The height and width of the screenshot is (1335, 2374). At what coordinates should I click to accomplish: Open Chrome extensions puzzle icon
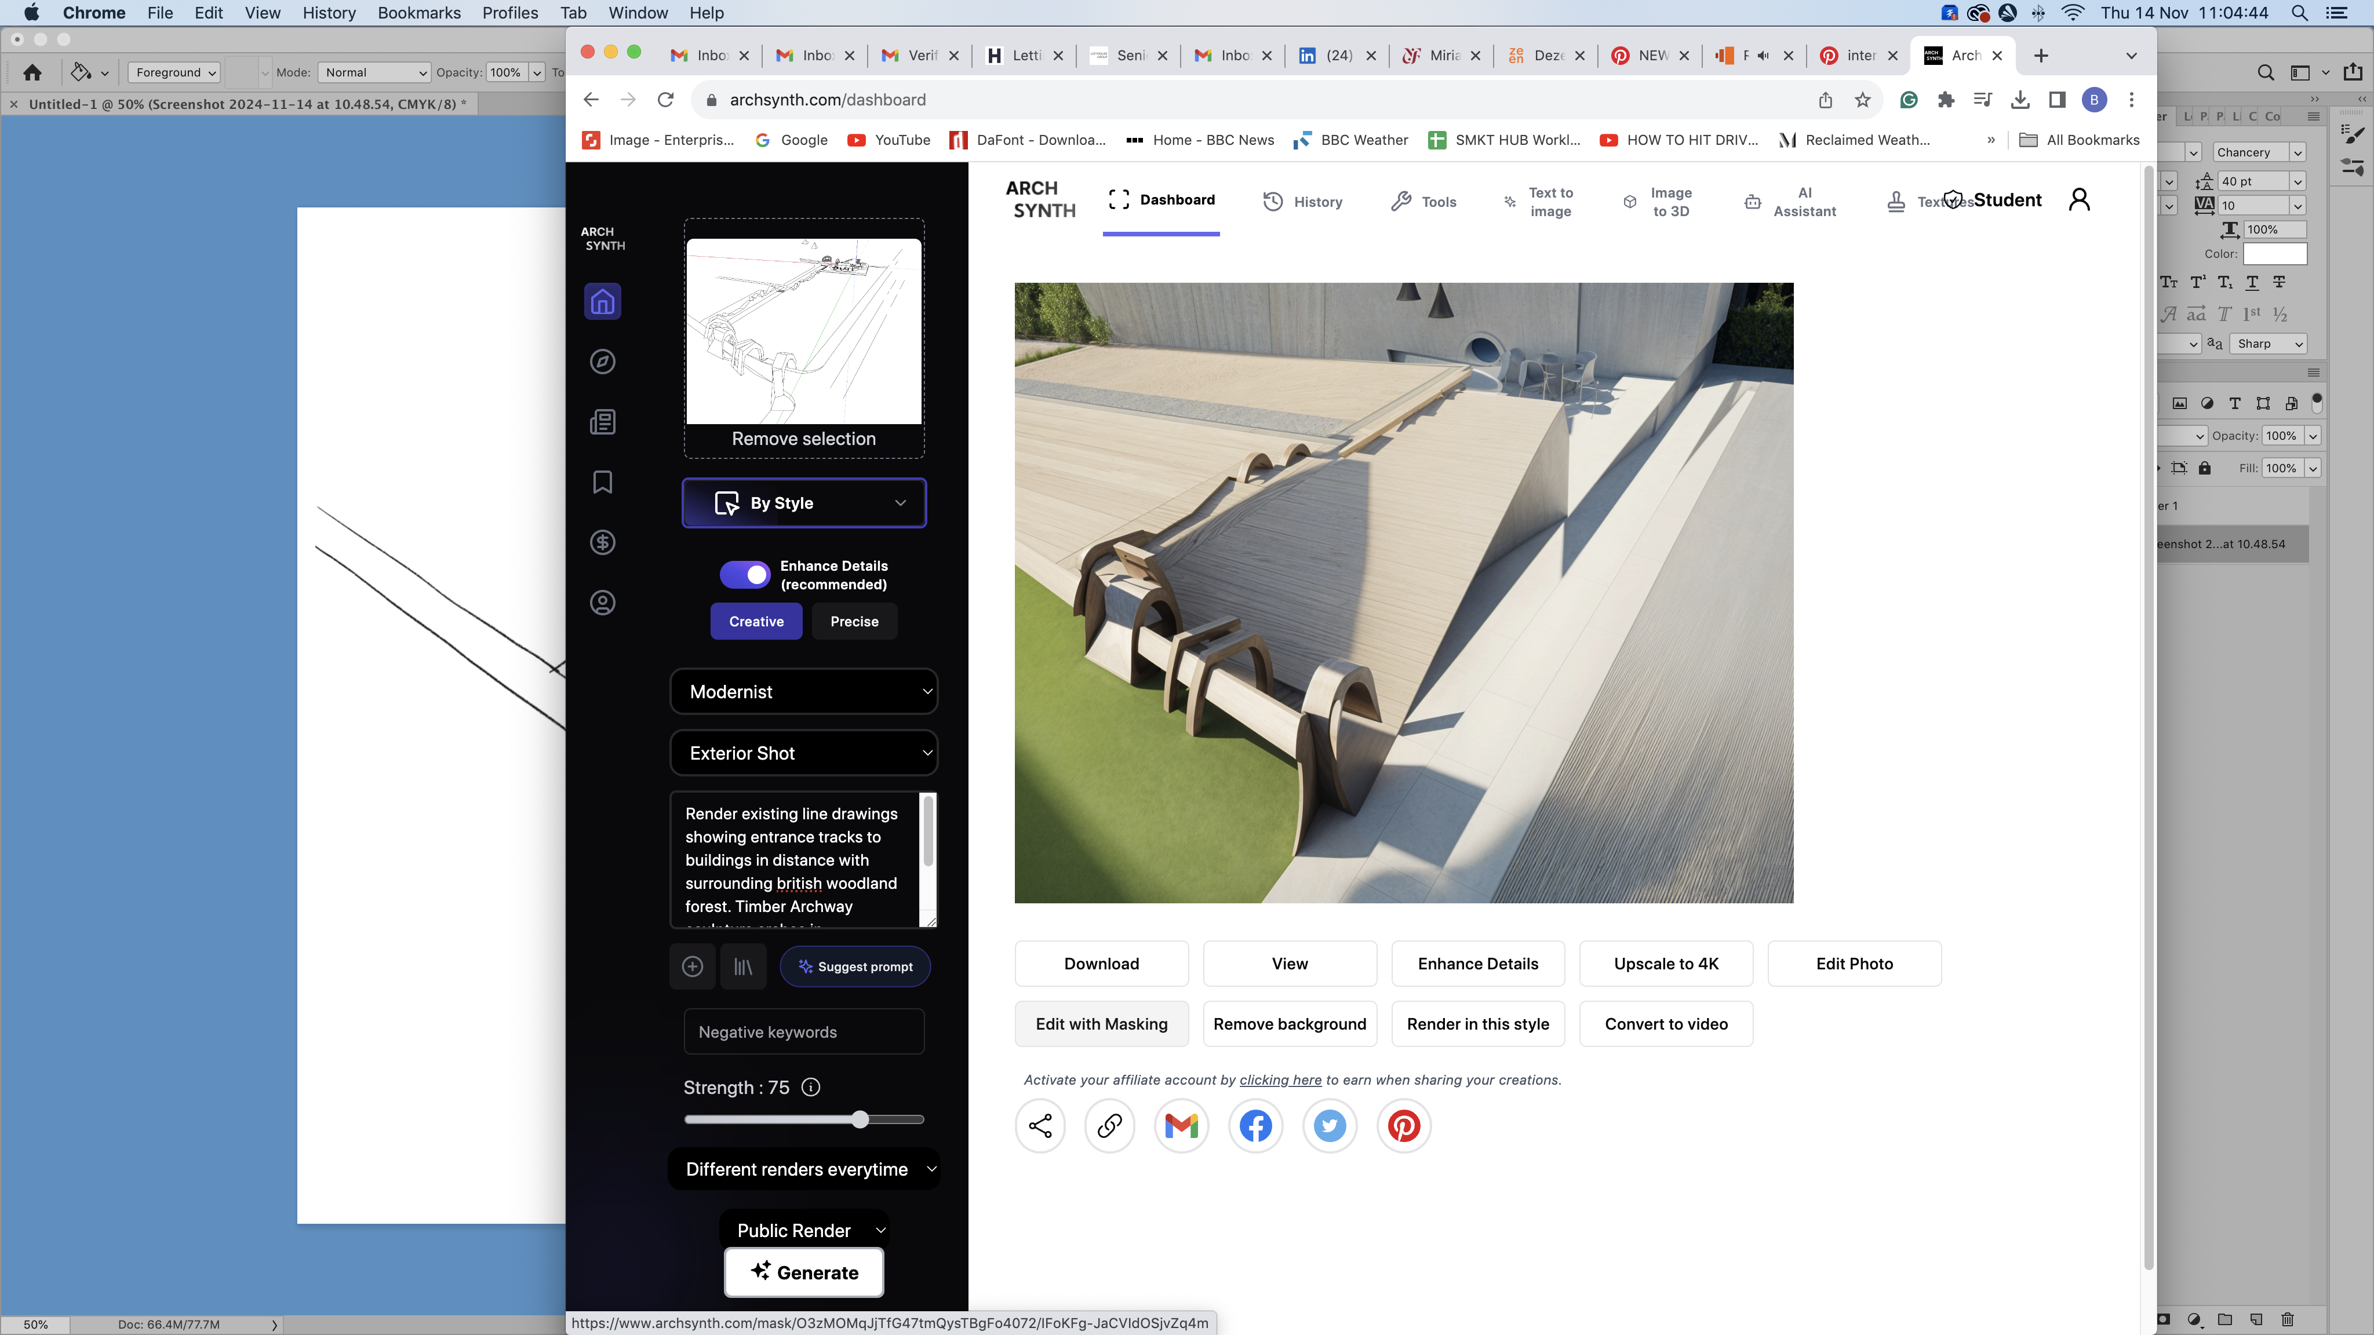click(1946, 100)
